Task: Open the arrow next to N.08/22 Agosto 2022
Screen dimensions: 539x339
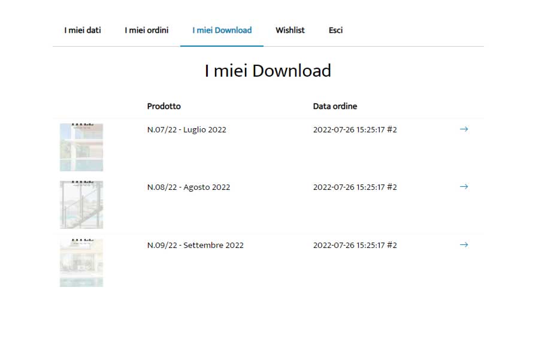Action: 464,187
